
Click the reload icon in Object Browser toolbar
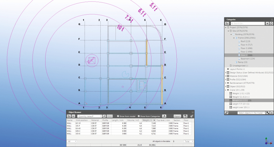69,116
